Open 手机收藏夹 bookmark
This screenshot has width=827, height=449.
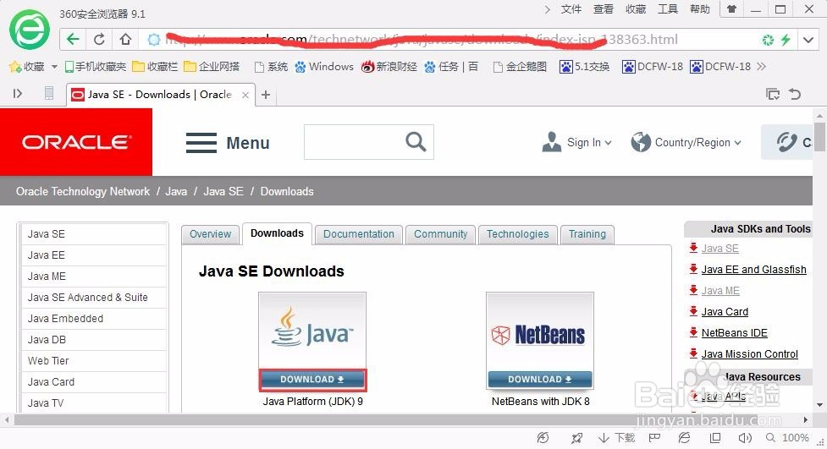click(96, 67)
